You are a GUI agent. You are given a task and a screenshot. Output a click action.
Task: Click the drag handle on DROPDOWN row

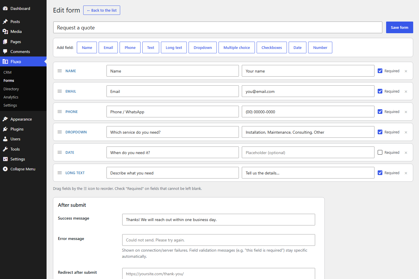[x=60, y=132]
